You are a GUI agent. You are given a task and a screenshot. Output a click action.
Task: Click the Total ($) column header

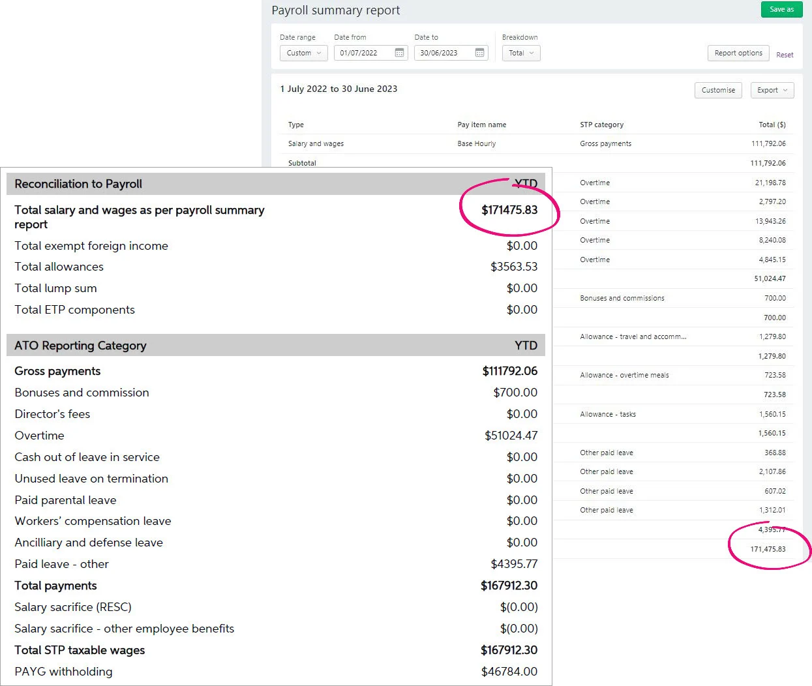(772, 125)
